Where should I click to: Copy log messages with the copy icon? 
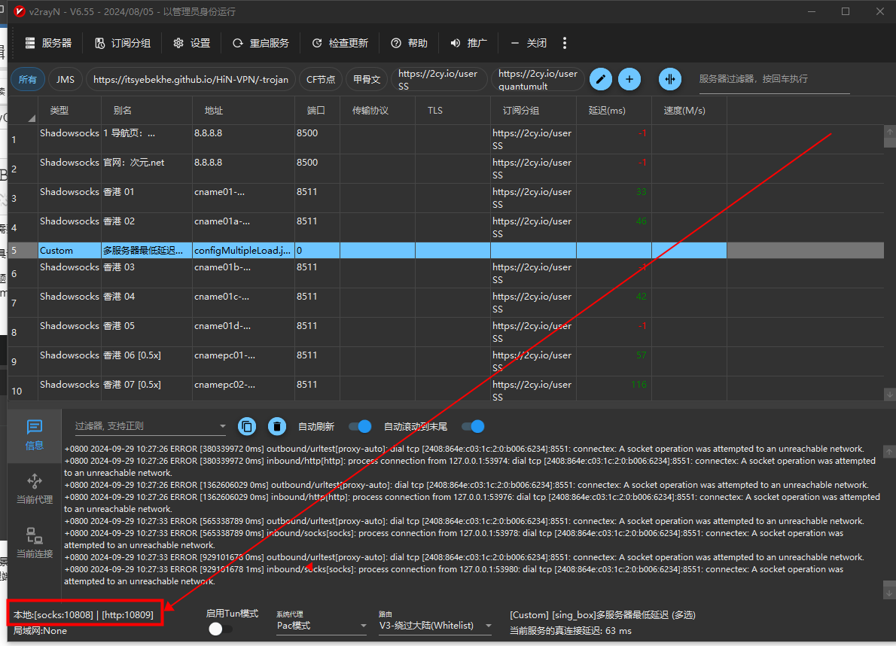coord(247,426)
